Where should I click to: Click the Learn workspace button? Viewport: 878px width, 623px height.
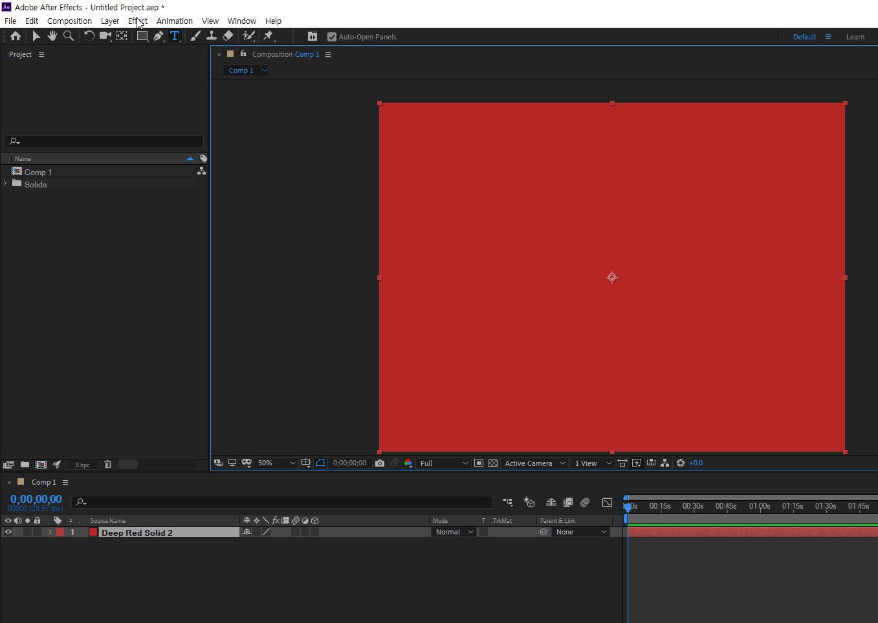[x=855, y=37]
